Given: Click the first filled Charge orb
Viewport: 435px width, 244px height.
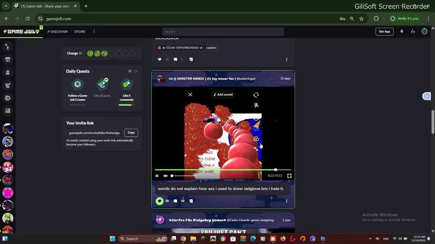Looking at the screenshot, I should click(90, 54).
